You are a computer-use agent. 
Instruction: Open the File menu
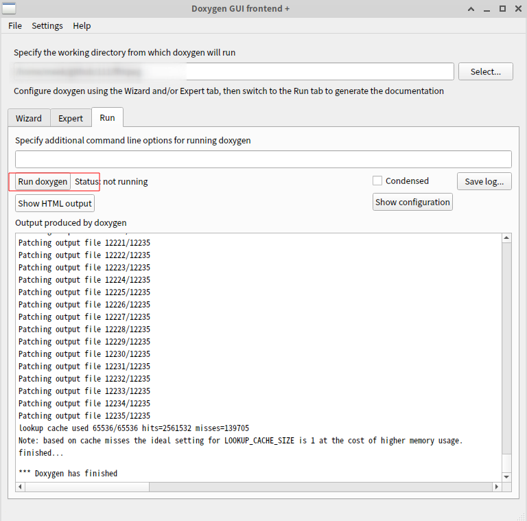coord(15,26)
